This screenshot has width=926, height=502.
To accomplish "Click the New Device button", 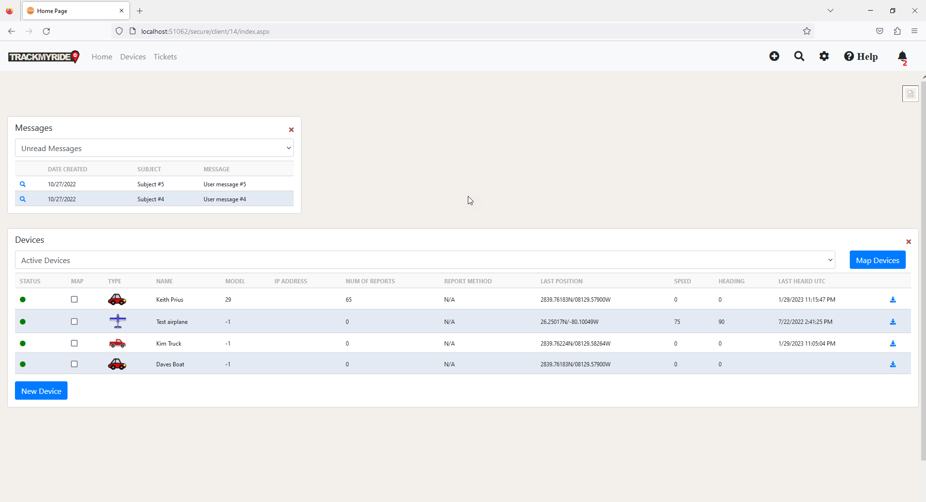I will (x=41, y=391).
